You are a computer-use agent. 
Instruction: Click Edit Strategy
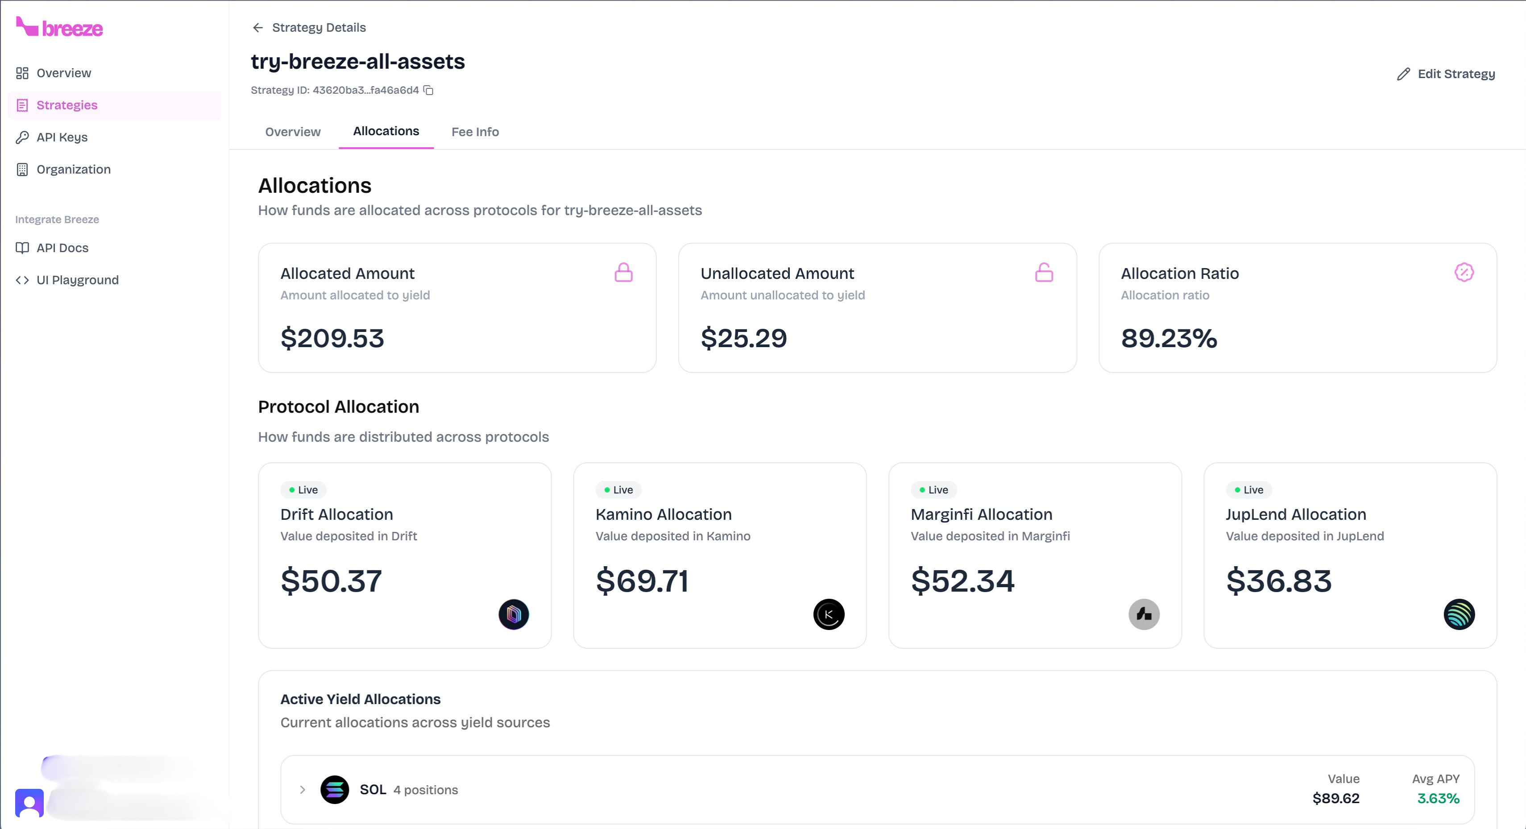coord(1445,74)
